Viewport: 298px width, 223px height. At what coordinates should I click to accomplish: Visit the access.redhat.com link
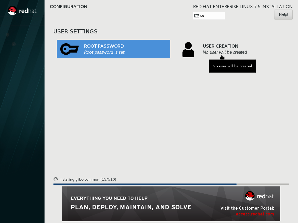coord(255,214)
